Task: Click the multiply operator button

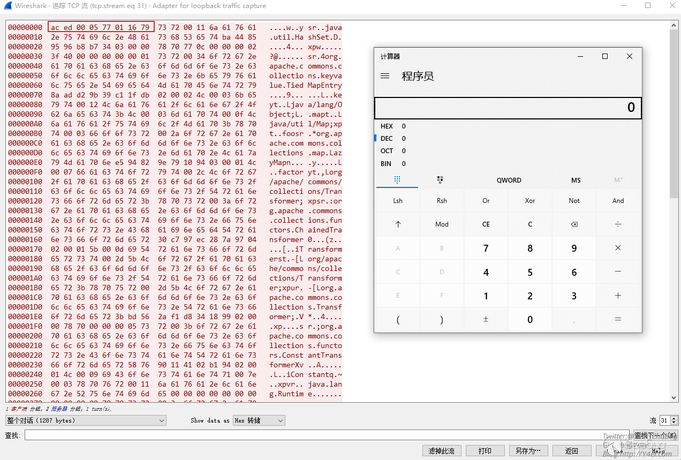Action: click(x=618, y=248)
